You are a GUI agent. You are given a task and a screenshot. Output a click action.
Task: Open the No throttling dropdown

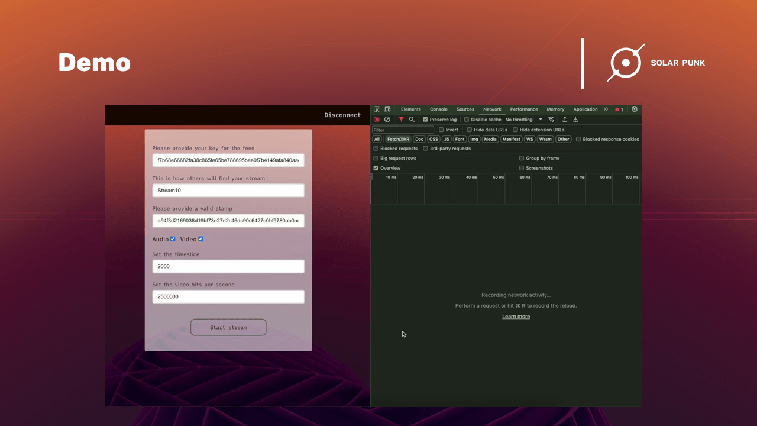click(x=523, y=120)
